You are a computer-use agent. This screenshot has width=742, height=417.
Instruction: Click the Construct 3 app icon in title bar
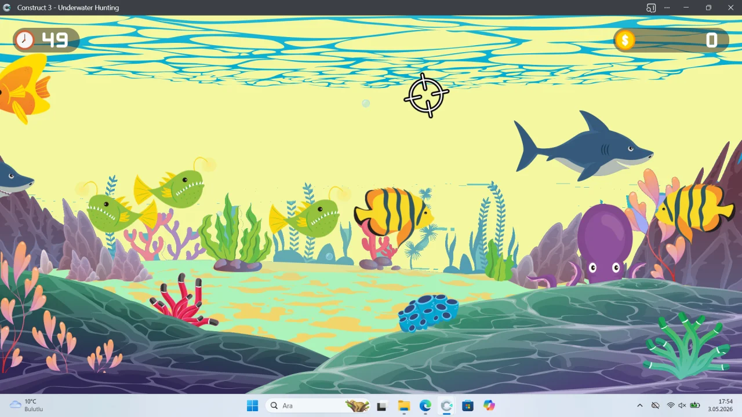pos(6,8)
